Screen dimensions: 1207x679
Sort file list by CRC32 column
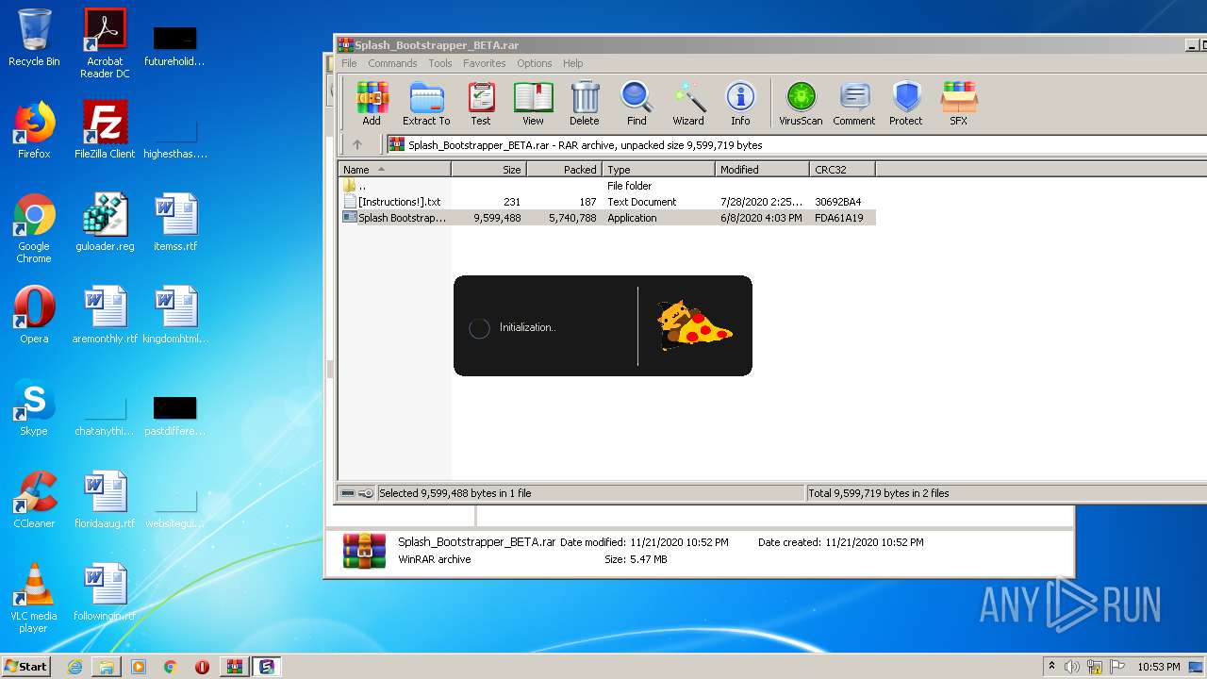[x=842, y=170]
